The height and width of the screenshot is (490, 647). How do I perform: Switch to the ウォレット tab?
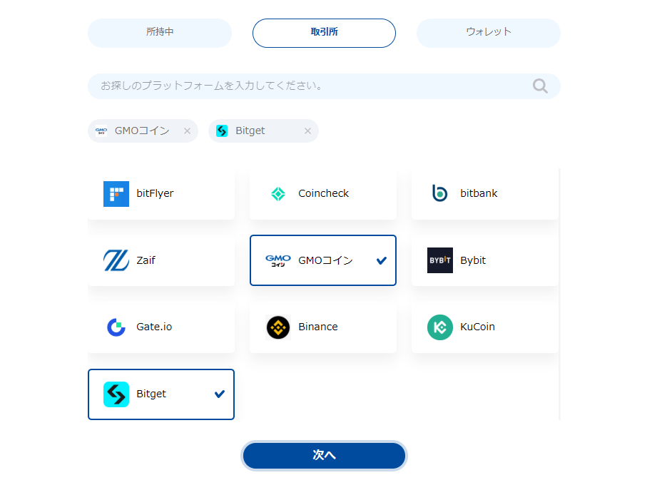pyautogui.click(x=489, y=33)
